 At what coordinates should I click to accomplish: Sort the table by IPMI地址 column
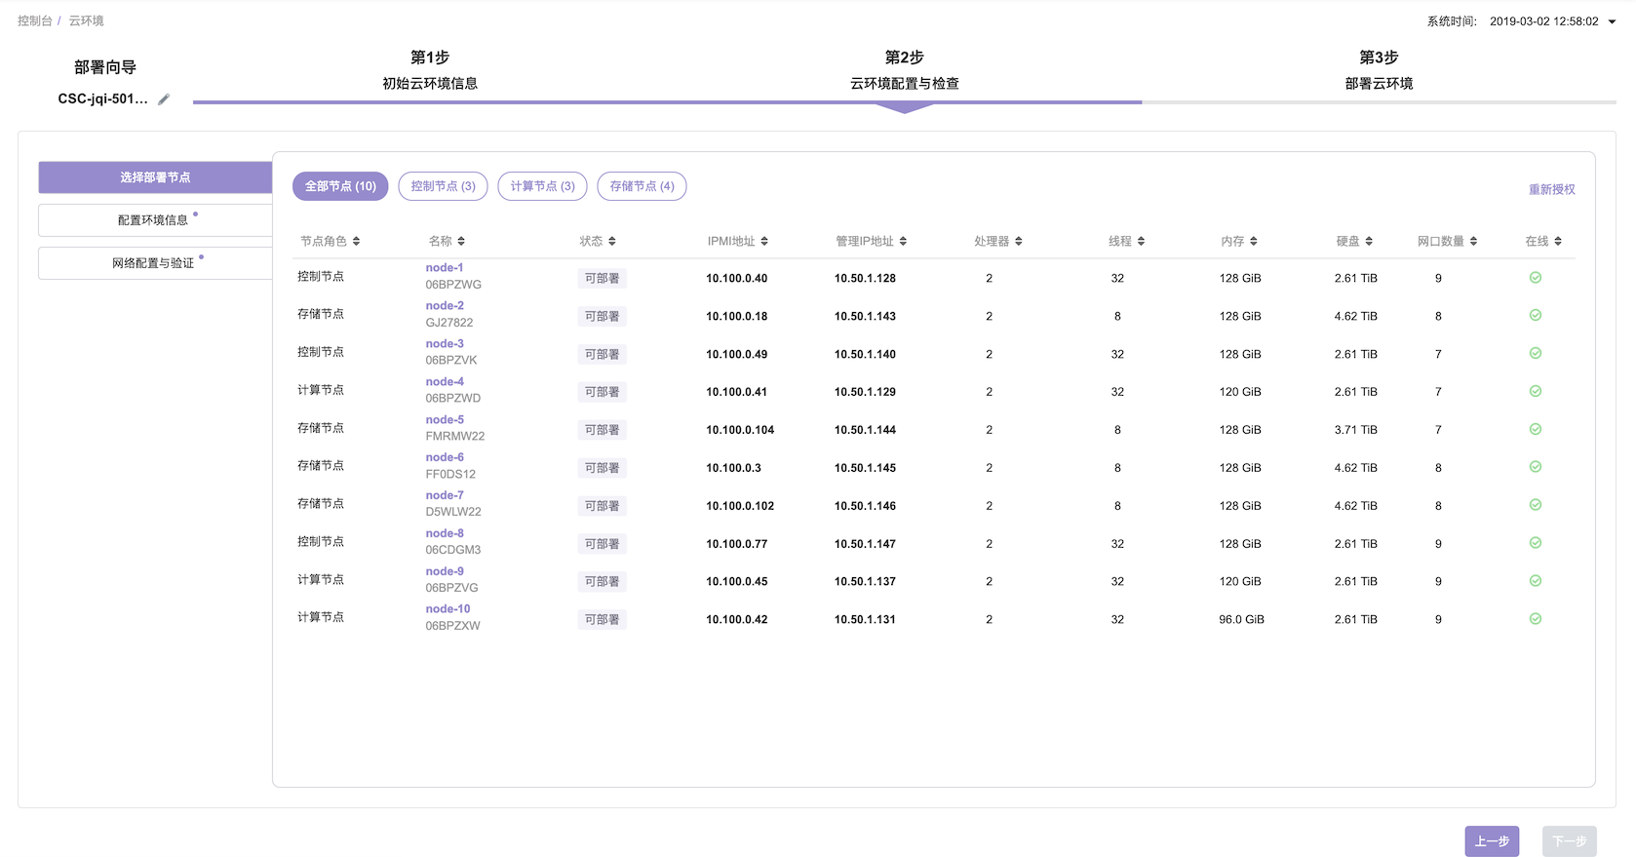click(x=764, y=242)
